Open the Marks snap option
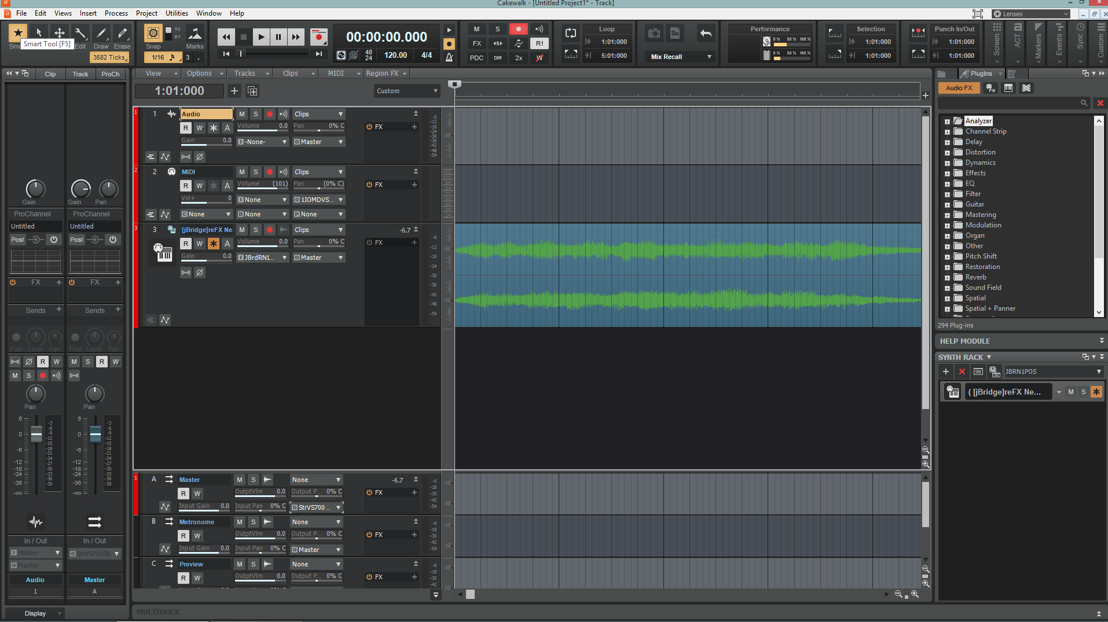 coord(195,34)
